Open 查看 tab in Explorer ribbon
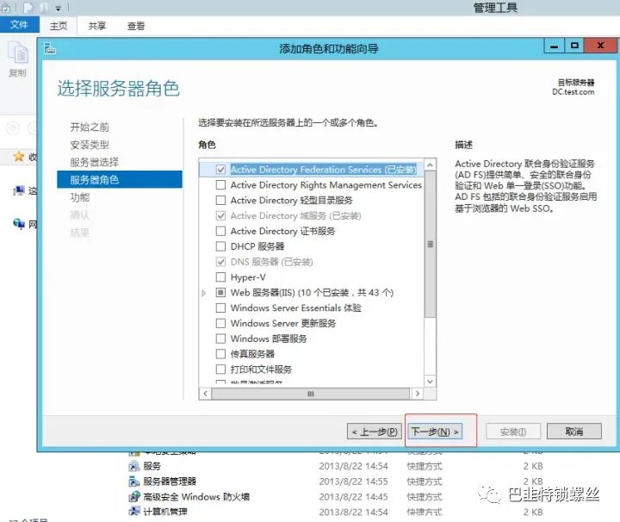Screen dimensions: 620x522 (136, 26)
